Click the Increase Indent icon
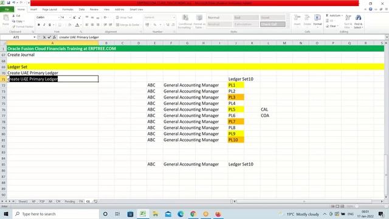 coord(111,25)
